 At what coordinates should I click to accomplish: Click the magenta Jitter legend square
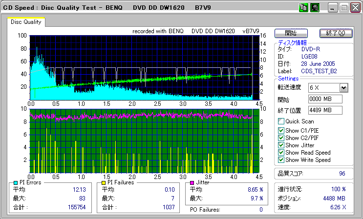point(192,182)
